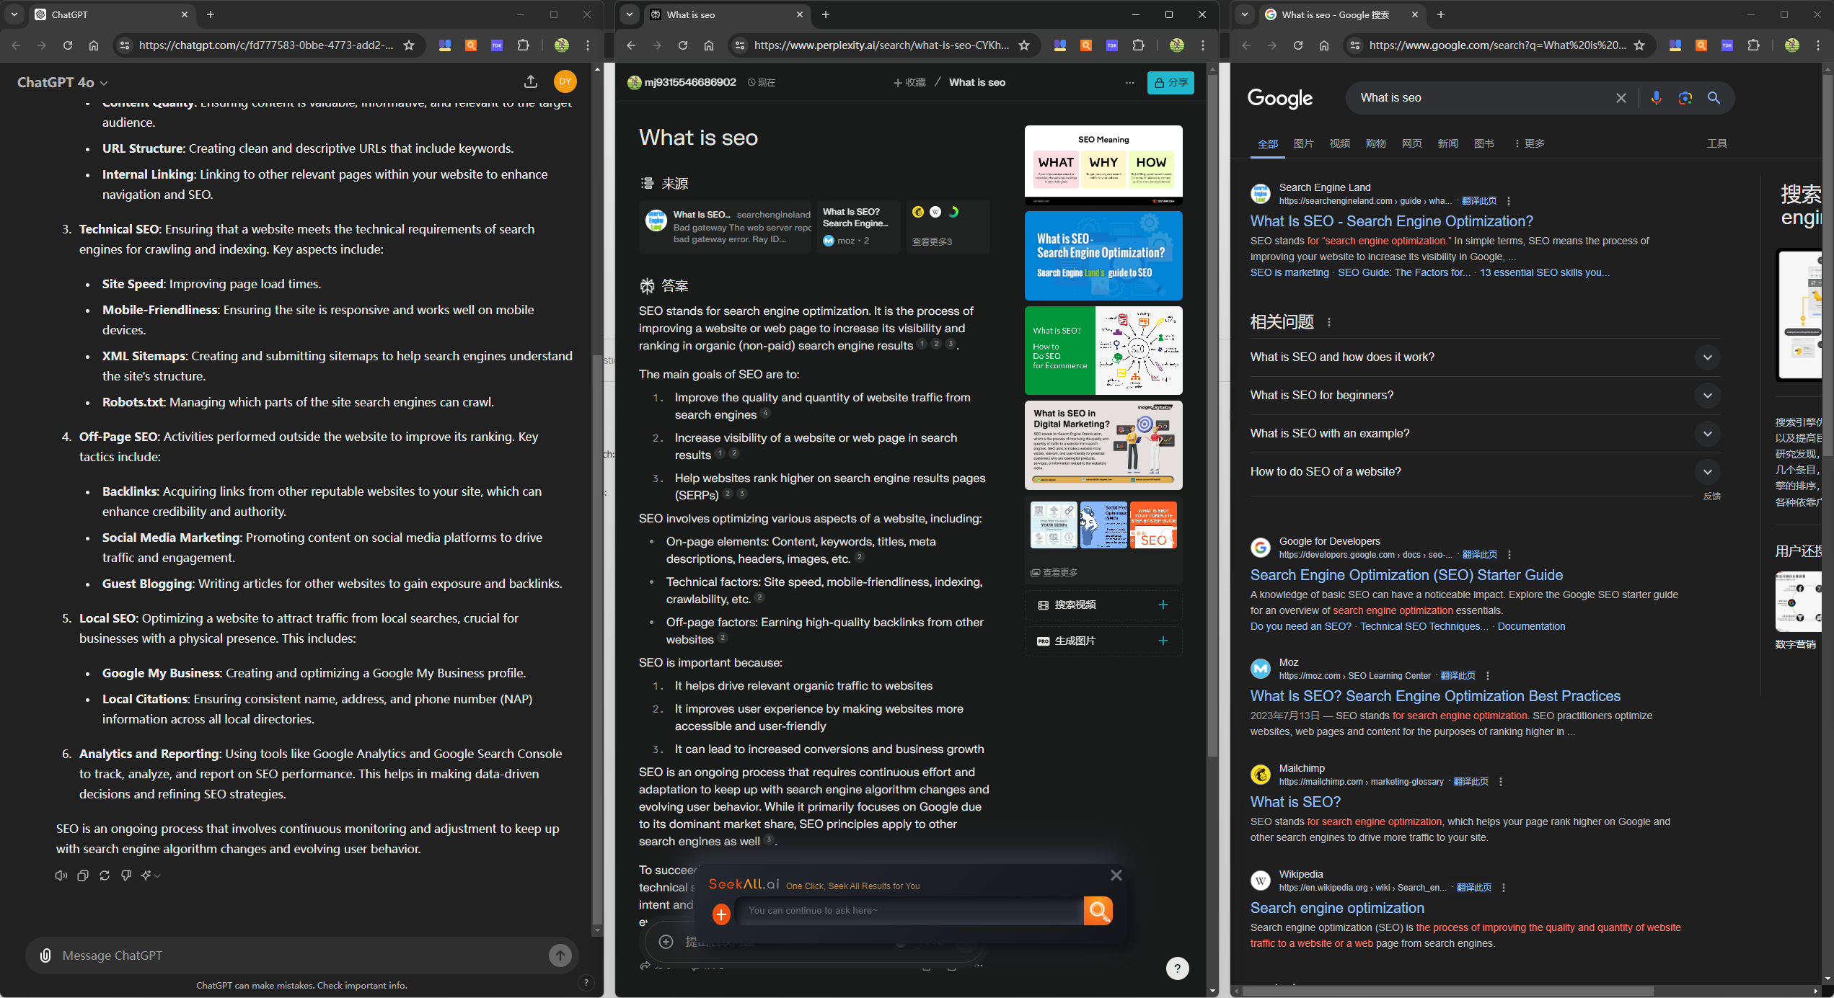Screen dimensions: 1834x998
Task: Start Google voice search
Action: pyautogui.click(x=1657, y=98)
